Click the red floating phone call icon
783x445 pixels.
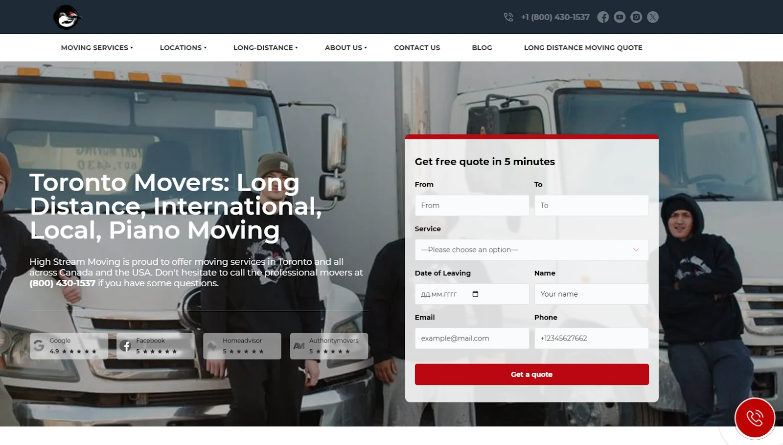click(x=754, y=418)
